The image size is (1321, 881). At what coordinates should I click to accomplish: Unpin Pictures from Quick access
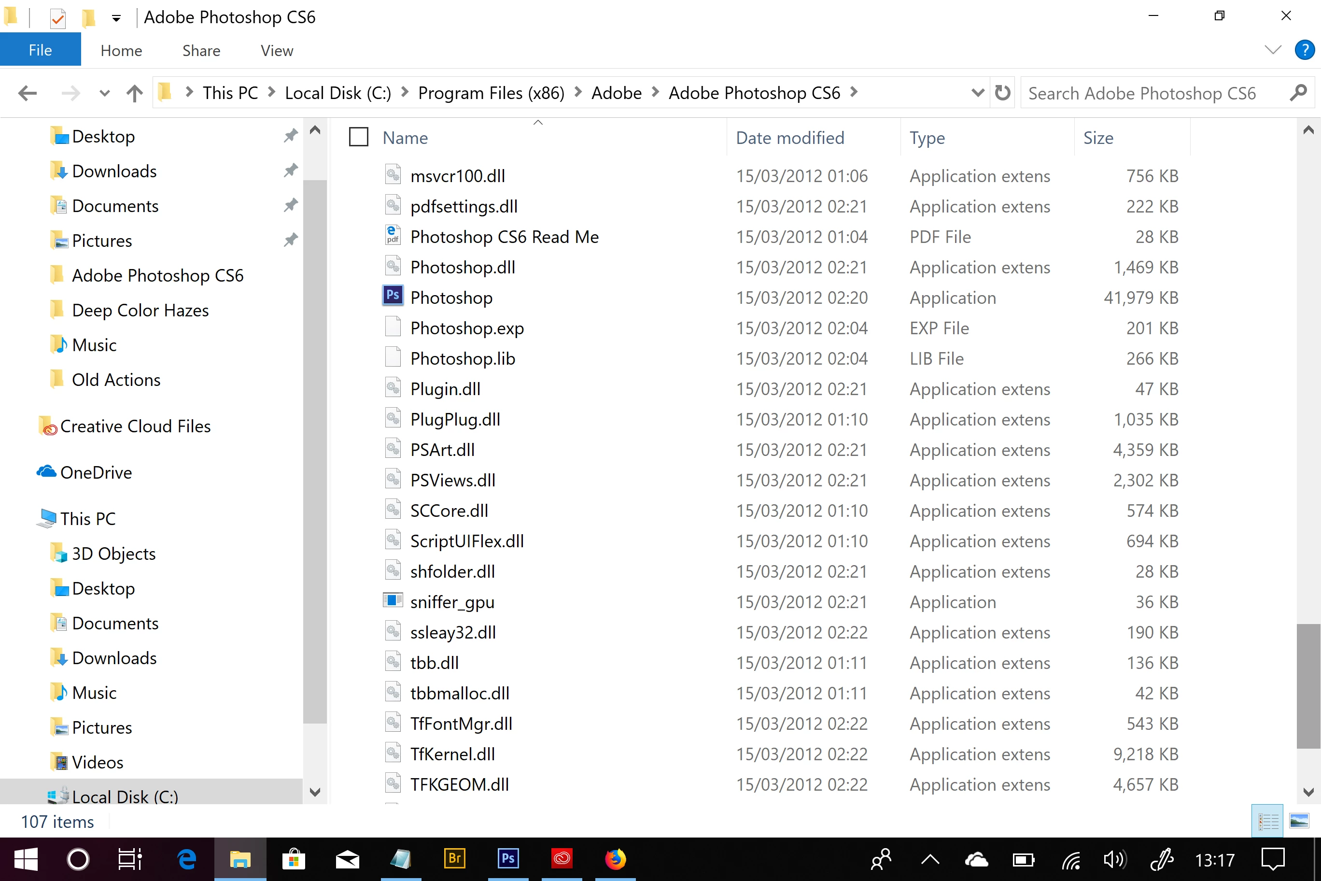(290, 240)
